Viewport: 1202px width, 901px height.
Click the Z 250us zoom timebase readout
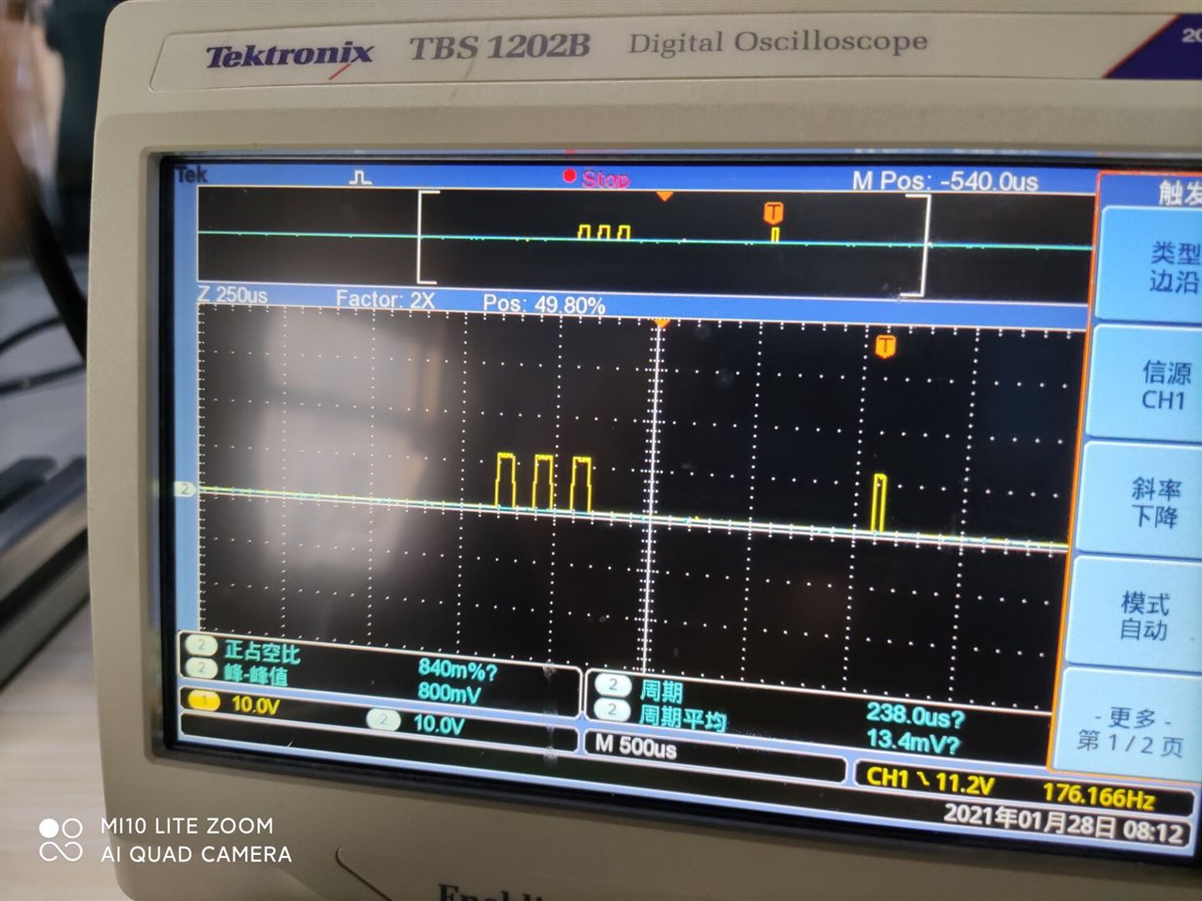pyautogui.click(x=233, y=294)
